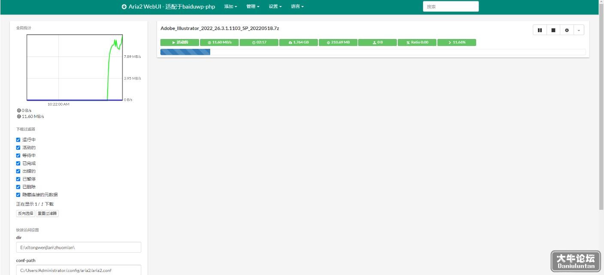This screenshot has width=604, height=275.
Task: Focus the 搜索 search field
Action: [x=450, y=6]
